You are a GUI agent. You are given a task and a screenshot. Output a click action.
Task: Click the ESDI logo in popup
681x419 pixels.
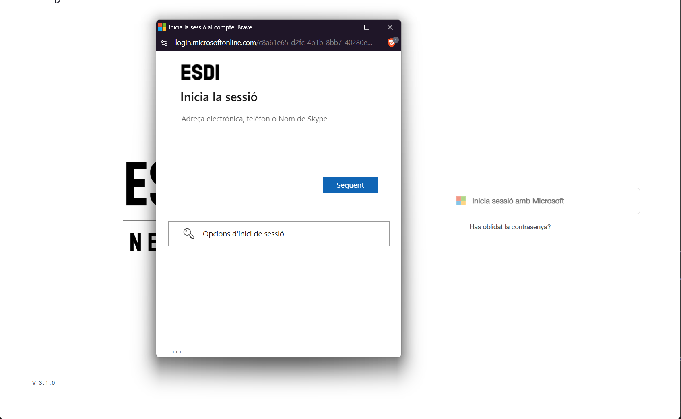point(200,72)
